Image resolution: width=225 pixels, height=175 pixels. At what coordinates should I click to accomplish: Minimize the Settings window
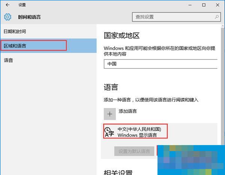[x=190, y=5]
